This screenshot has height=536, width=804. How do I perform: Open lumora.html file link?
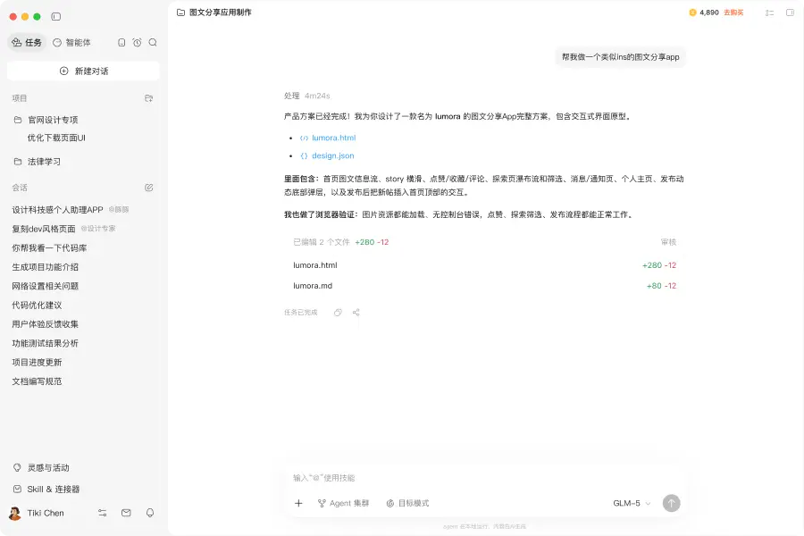pos(333,138)
